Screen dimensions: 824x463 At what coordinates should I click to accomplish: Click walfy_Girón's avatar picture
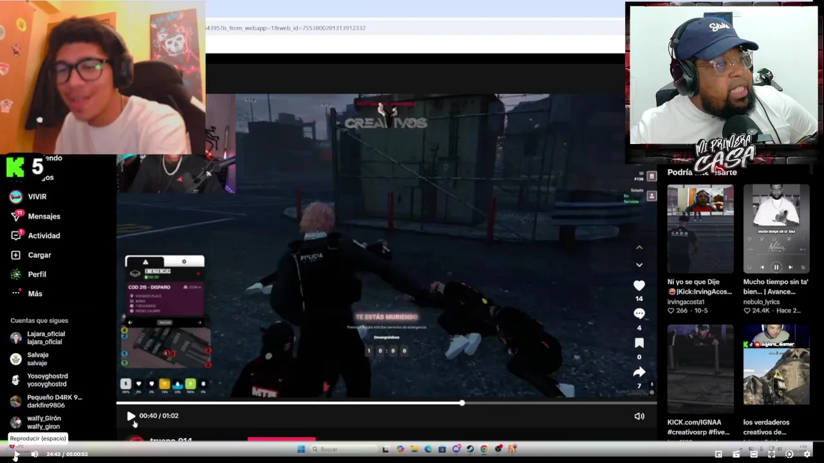click(x=16, y=422)
